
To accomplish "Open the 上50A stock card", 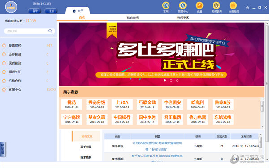I will click(122, 104).
